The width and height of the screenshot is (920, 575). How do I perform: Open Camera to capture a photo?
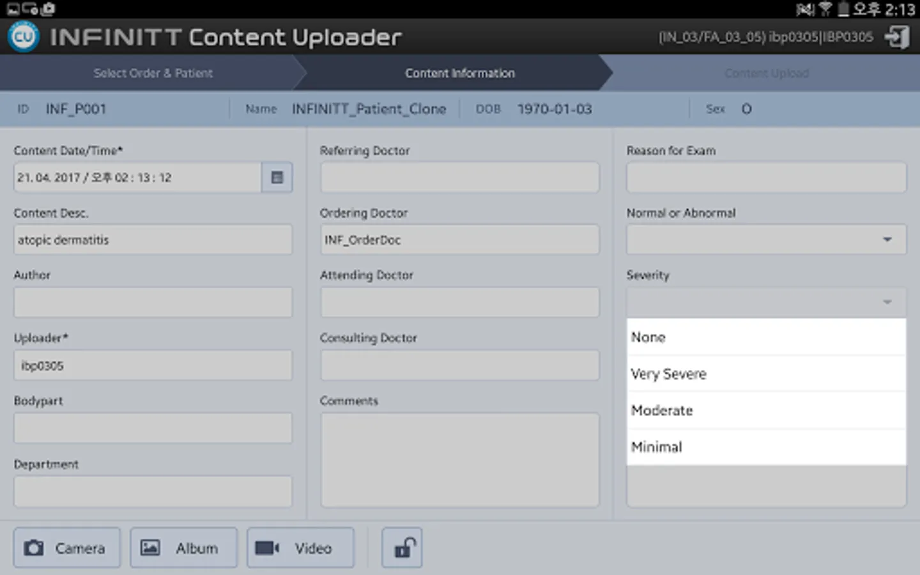[67, 548]
